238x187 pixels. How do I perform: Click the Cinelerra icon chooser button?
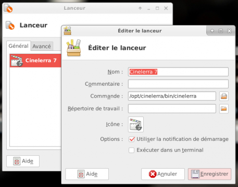[136, 124]
